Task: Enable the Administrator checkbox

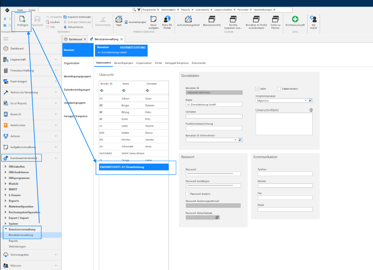Action: 279,89
